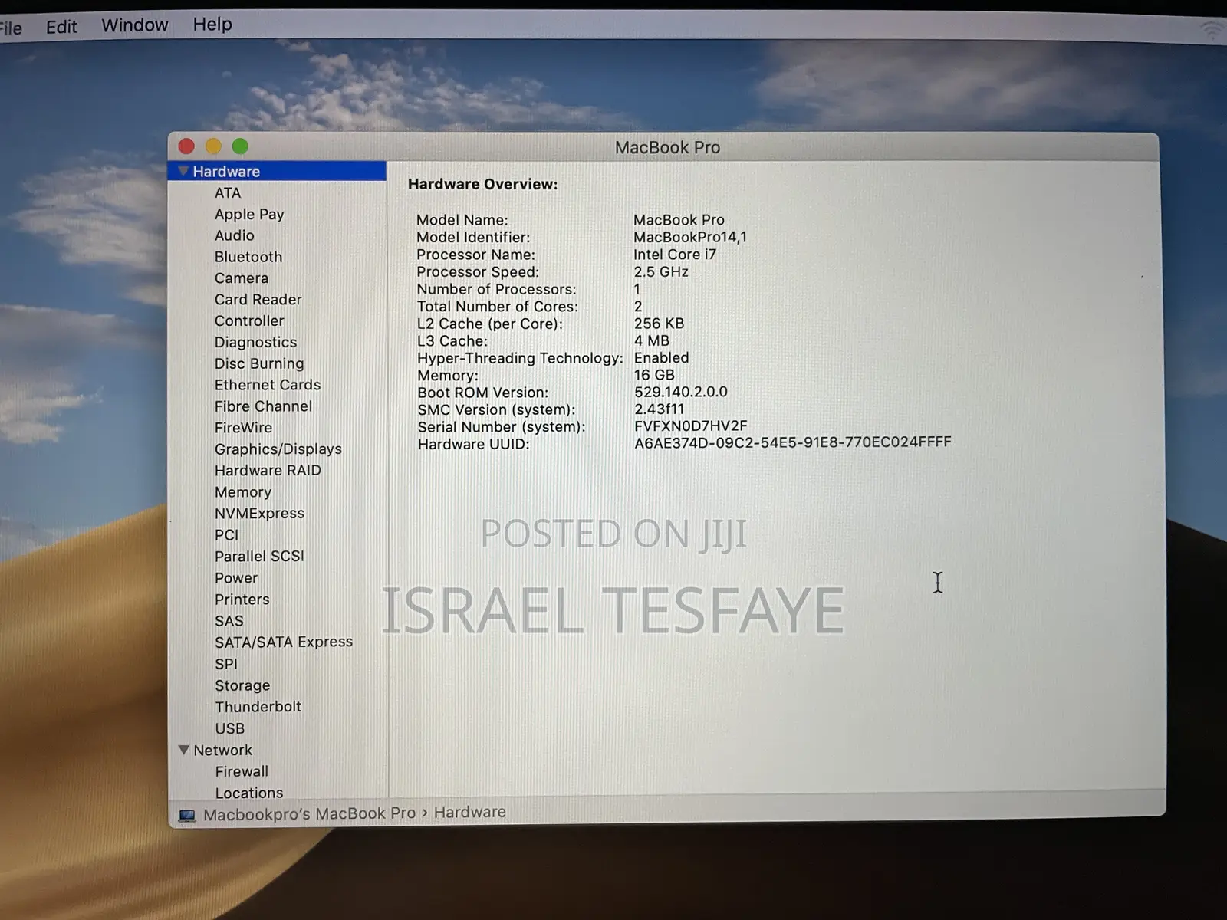Viewport: 1227px width, 920px height.
Task: Zoom the MacBook Pro window with green button
Action: [240, 146]
